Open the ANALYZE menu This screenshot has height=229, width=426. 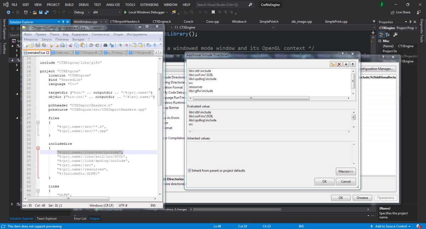[113, 5]
